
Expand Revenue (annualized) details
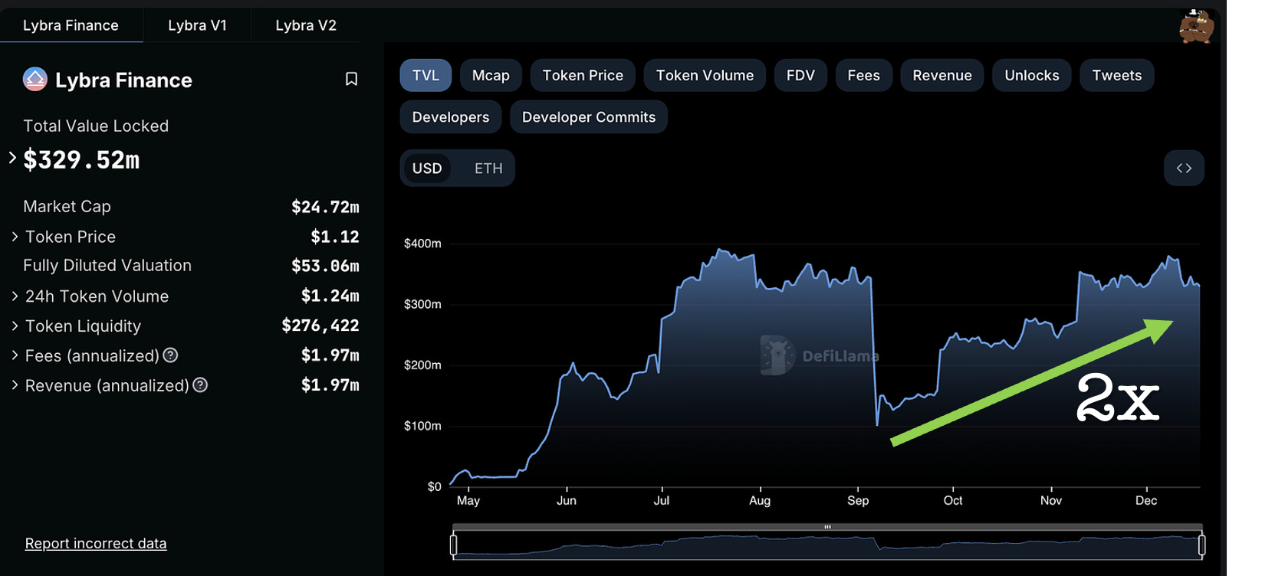[15, 385]
